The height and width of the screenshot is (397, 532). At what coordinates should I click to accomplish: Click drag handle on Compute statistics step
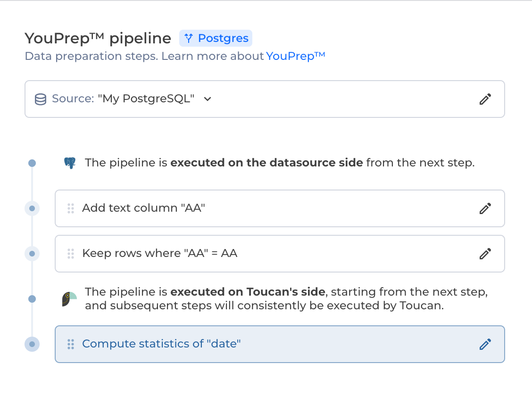point(71,344)
